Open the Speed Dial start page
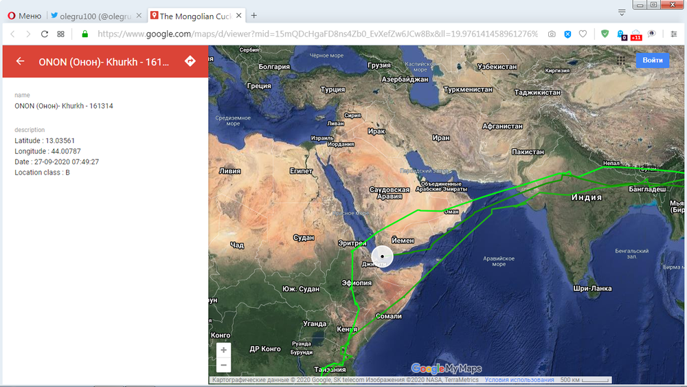 pyautogui.click(x=61, y=34)
